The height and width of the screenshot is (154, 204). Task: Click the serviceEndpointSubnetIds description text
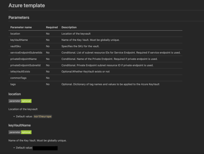point(121,53)
